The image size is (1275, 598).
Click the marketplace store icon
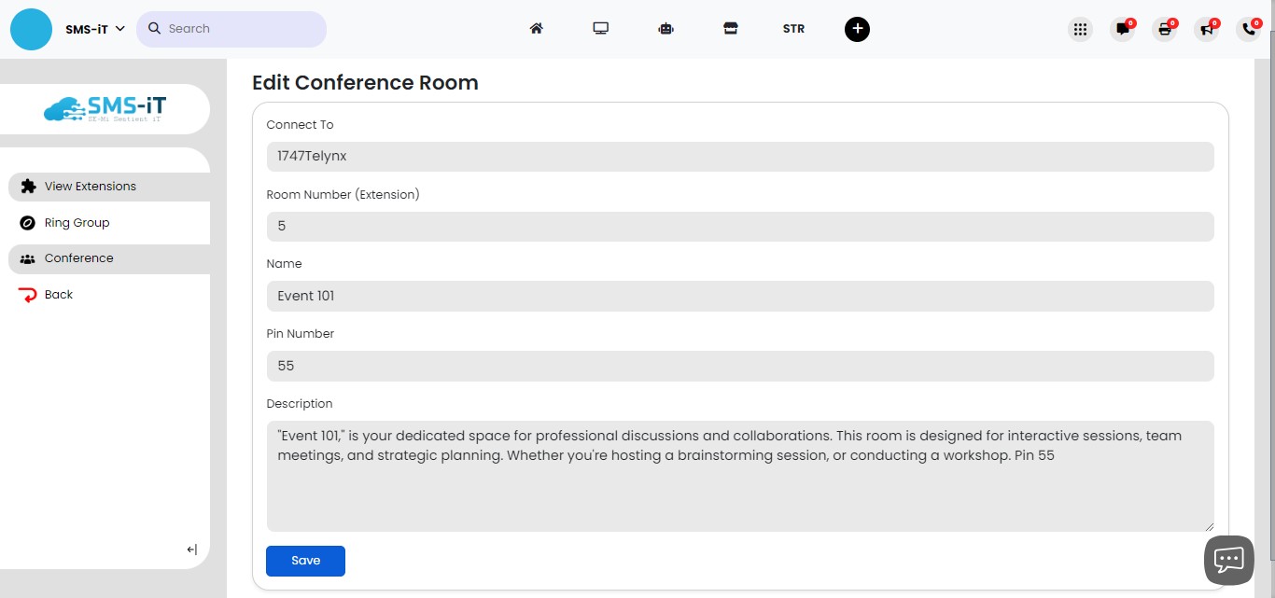click(731, 29)
